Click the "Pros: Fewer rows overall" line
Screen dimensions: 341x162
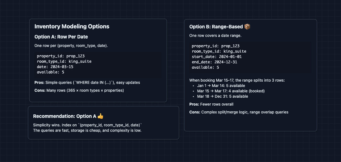[211, 104]
